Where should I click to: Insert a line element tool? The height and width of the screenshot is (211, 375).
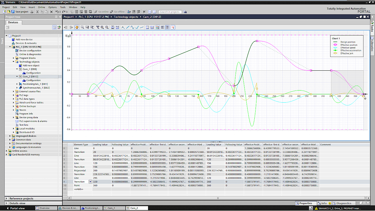coord(128,27)
